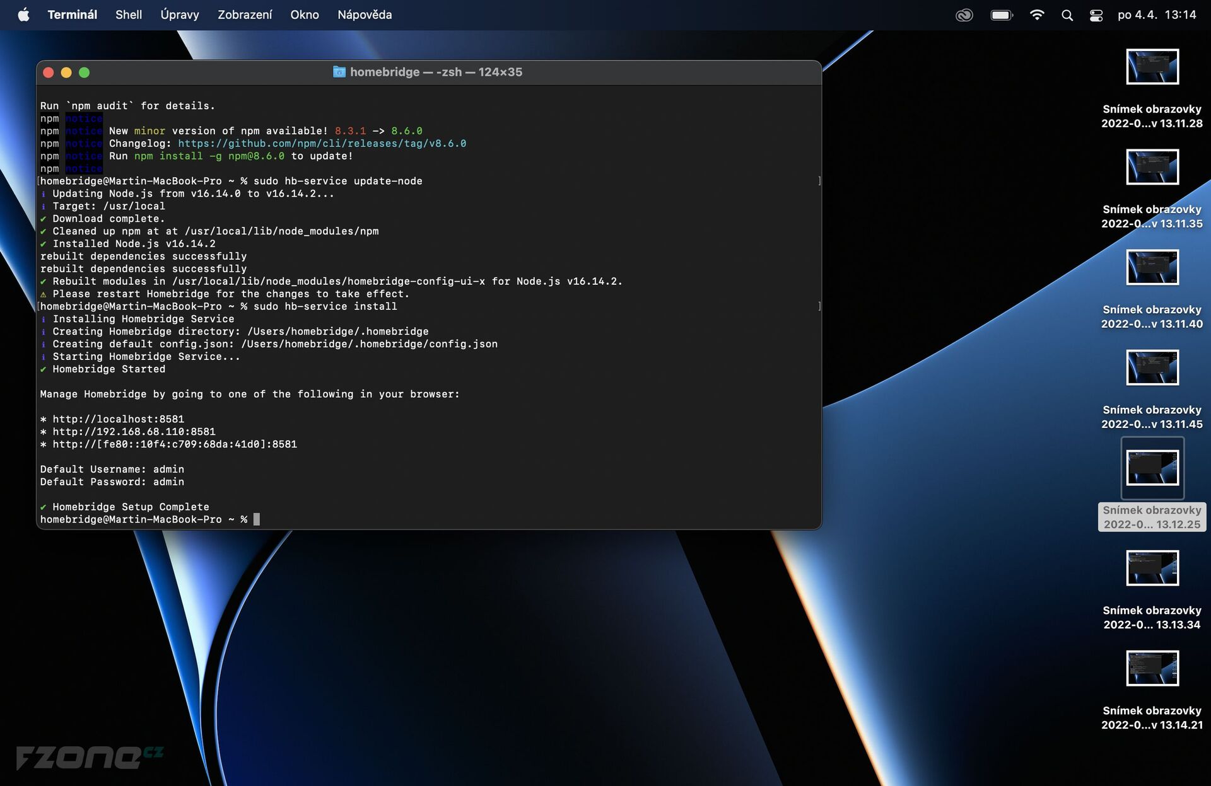The width and height of the screenshot is (1211, 786).
Task: Click the file label ending 13.14.21
Action: pos(1152,717)
